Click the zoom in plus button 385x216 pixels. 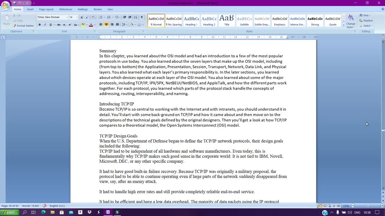point(382,206)
